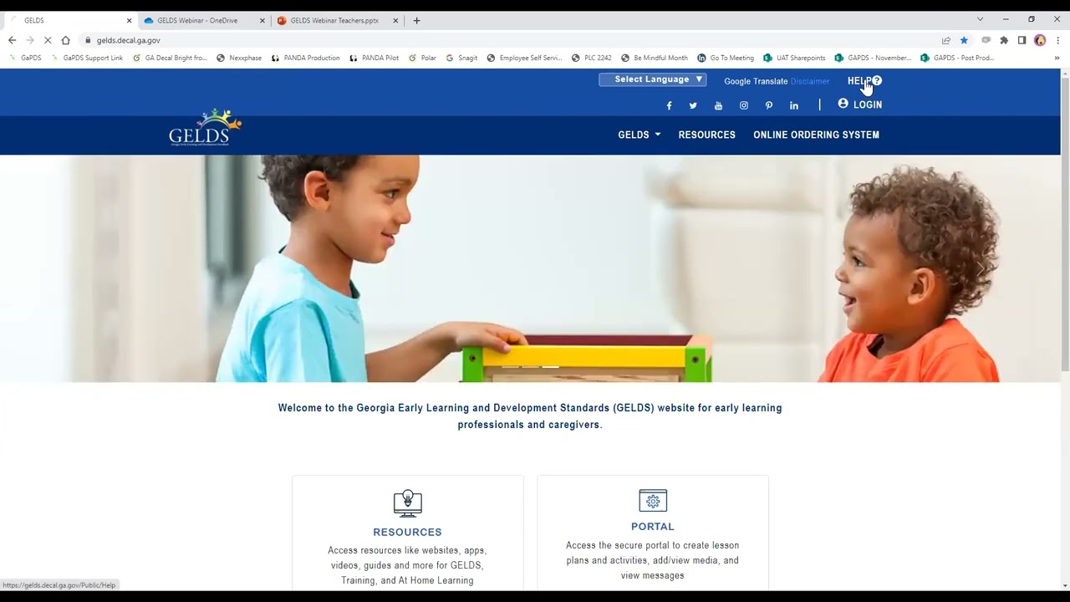Open the GA Decal Bright fro... bookmark

pyautogui.click(x=170, y=58)
